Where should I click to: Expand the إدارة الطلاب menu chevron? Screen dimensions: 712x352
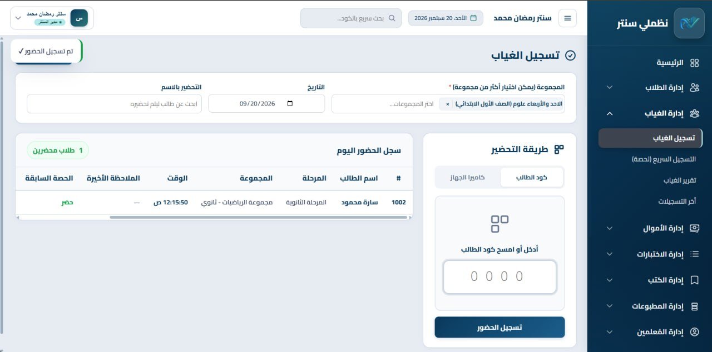coord(609,87)
